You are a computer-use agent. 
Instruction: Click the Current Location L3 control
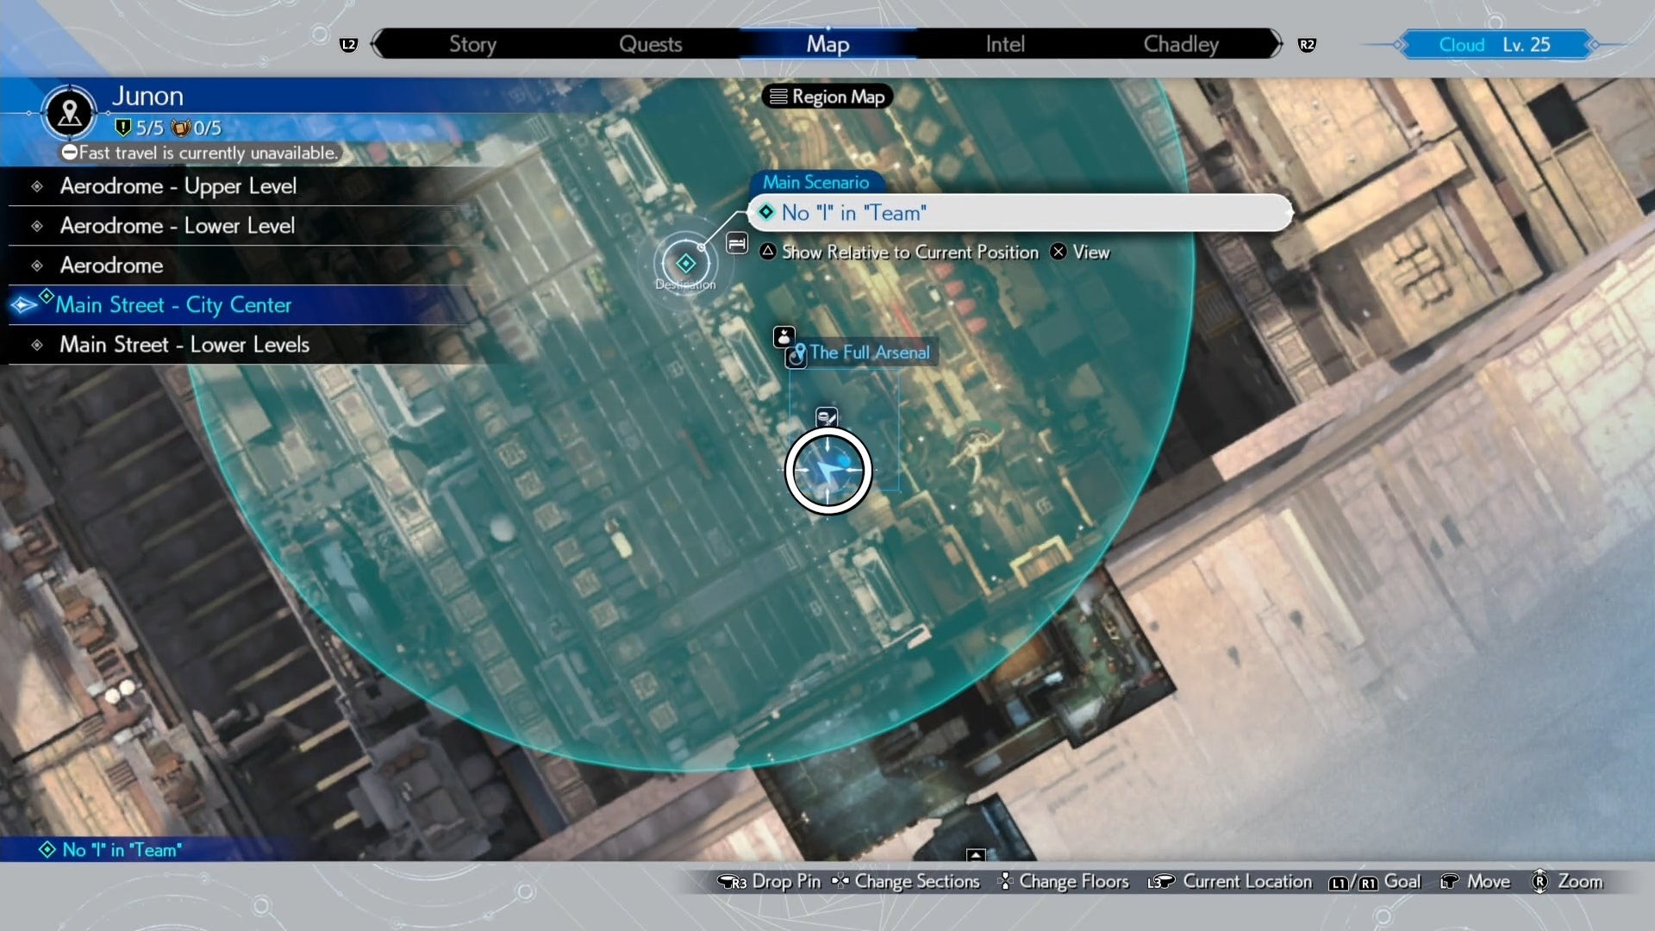[1229, 881]
